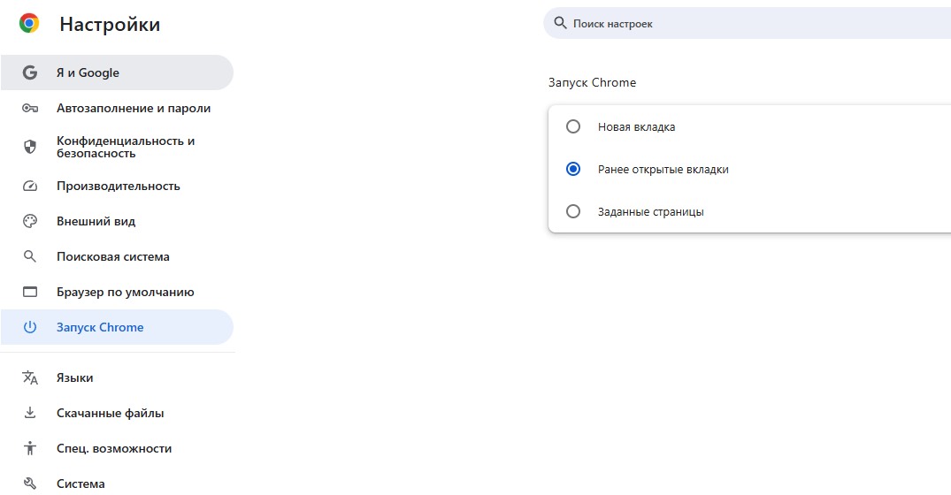The width and height of the screenshot is (951, 495).
Task: Click the power icon for Запуск Chrome
Action: point(30,328)
